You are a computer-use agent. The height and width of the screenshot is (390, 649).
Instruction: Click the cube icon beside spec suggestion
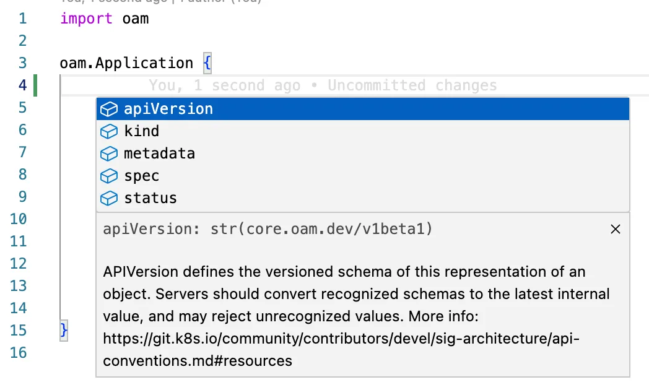coord(109,176)
